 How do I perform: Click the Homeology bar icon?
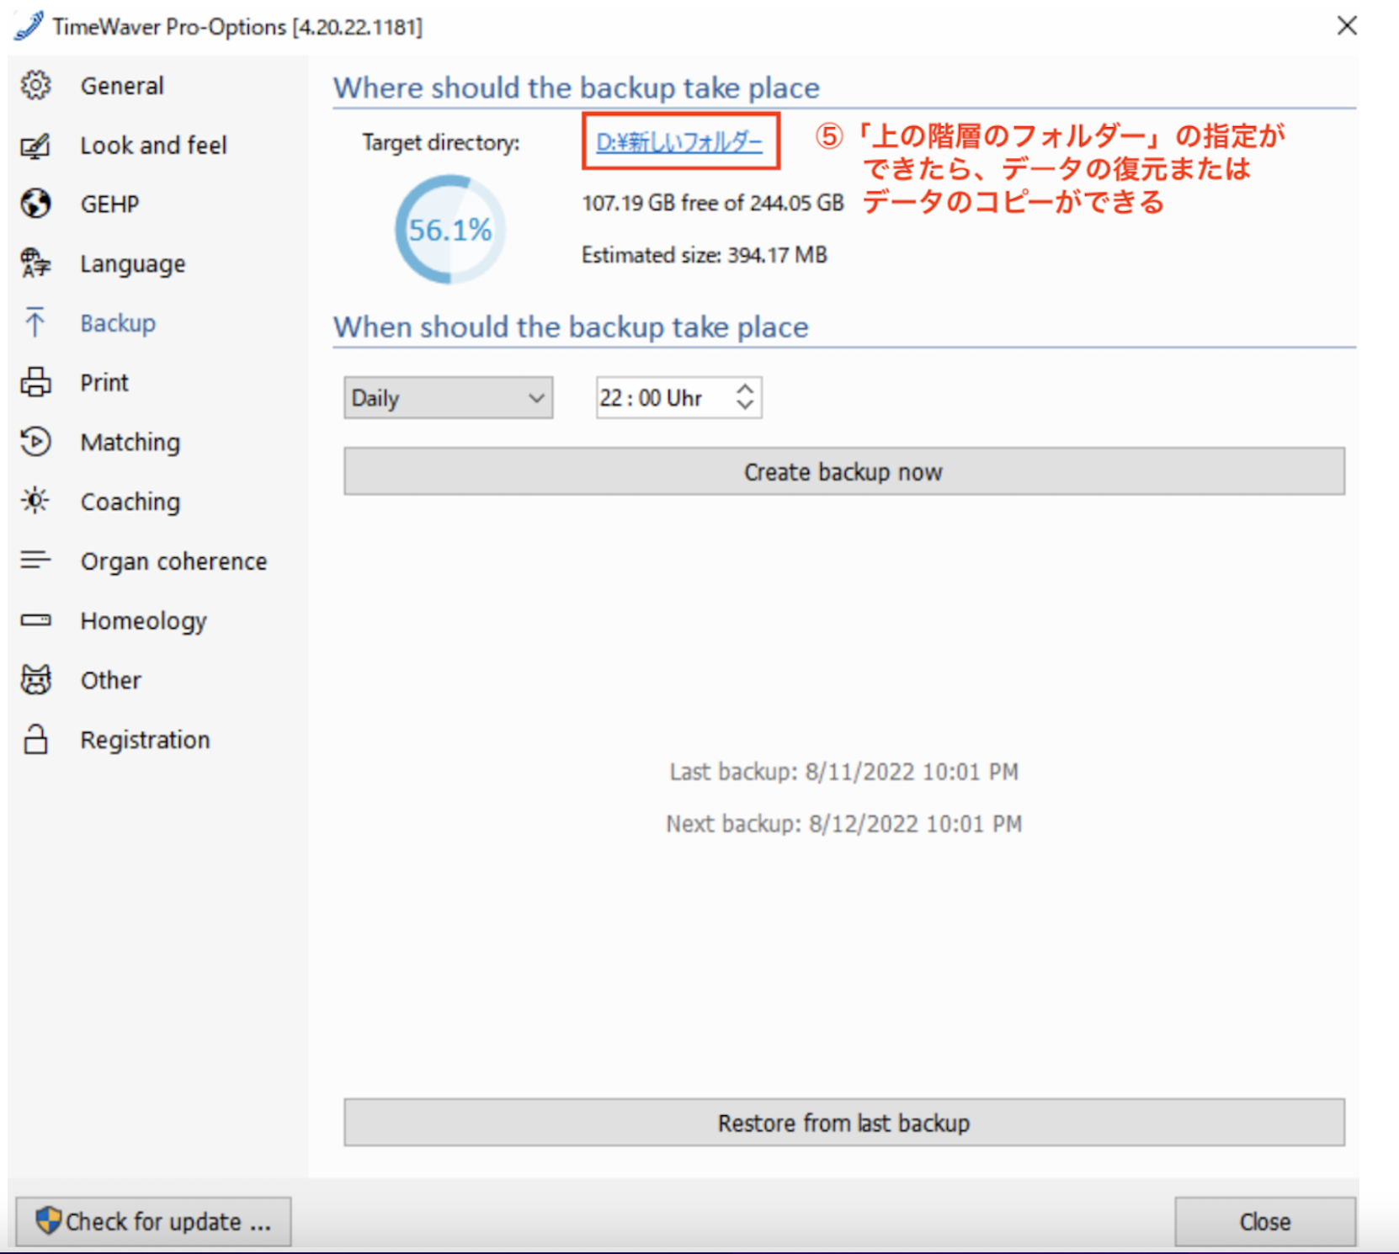coord(35,620)
